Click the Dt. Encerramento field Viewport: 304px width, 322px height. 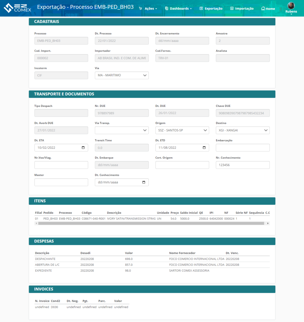182,41
